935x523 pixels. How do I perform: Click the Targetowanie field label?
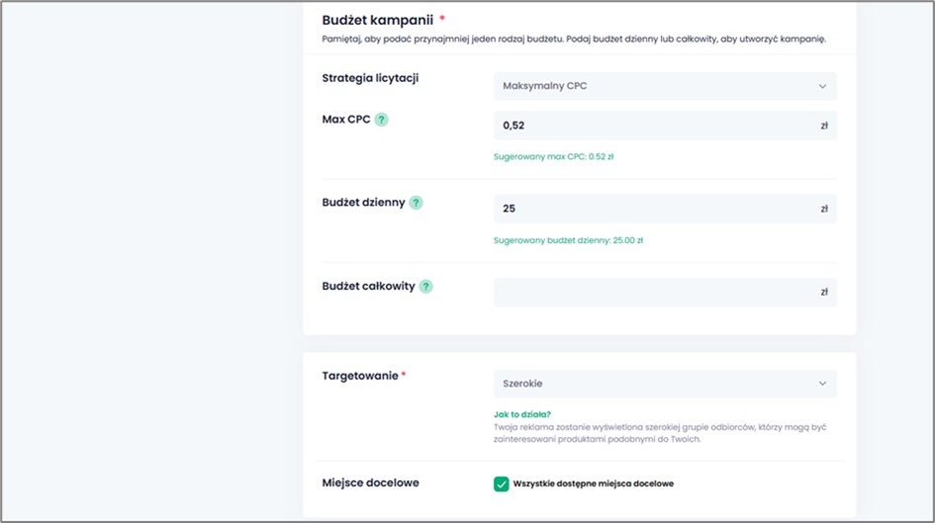click(x=360, y=376)
